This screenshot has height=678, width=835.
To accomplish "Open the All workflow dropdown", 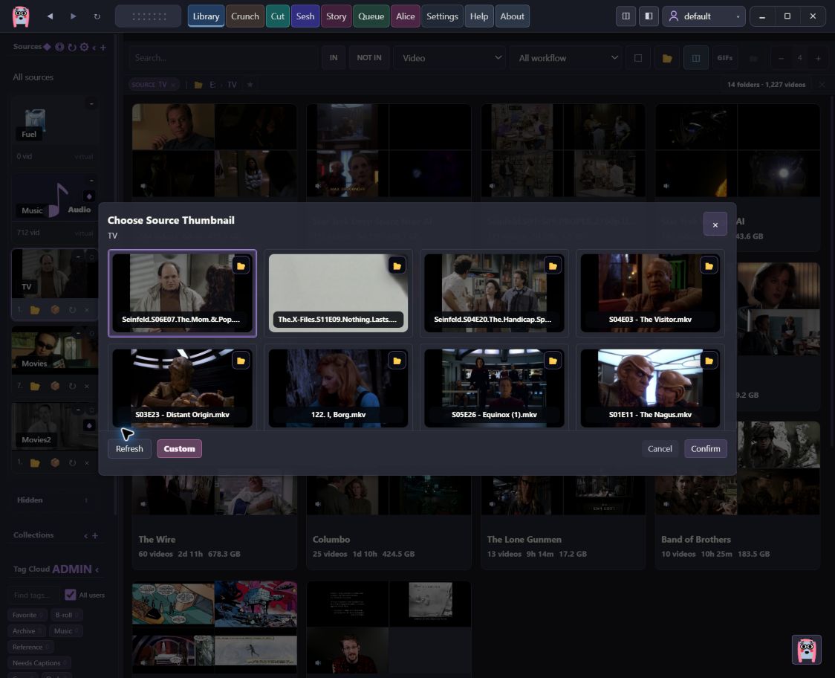I will [567, 58].
